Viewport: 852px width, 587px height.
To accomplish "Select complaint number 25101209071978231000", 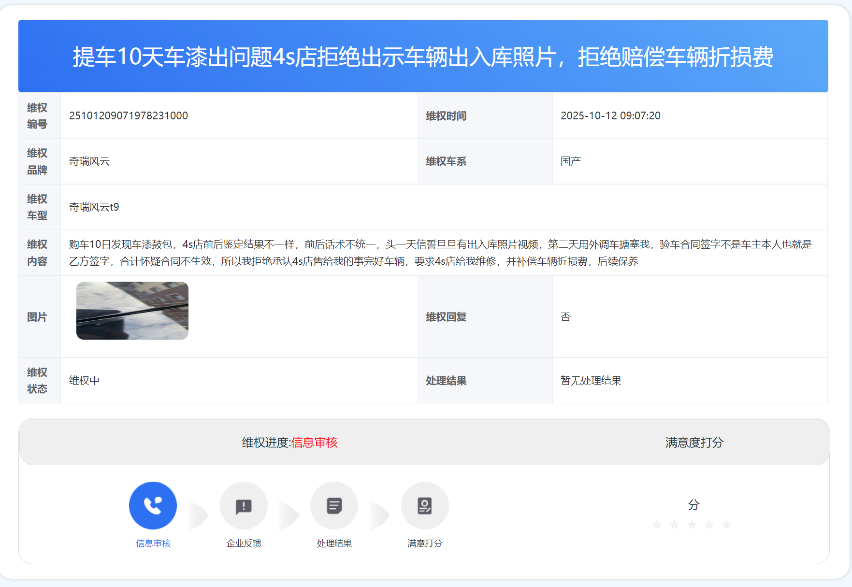I will (129, 116).
